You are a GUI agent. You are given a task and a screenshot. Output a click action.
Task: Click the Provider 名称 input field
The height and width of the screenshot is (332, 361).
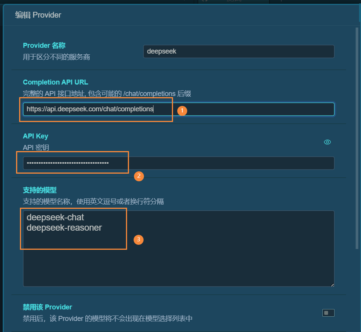[239, 51]
